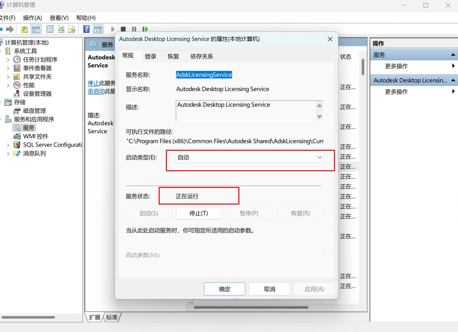Expand the 消息队列 tree node
Screen dimensions: 458x332
click(8, 153)
